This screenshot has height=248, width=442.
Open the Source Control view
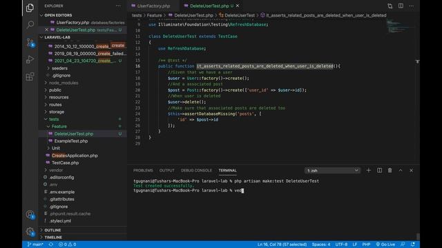(x=30, y=43)
